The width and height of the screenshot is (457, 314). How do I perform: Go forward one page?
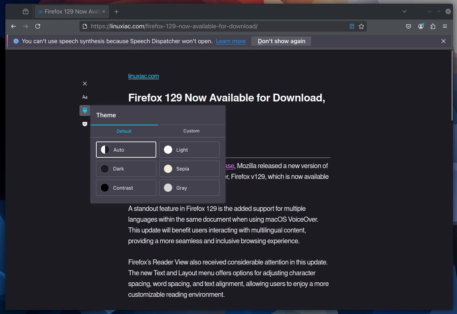point(26,26)
